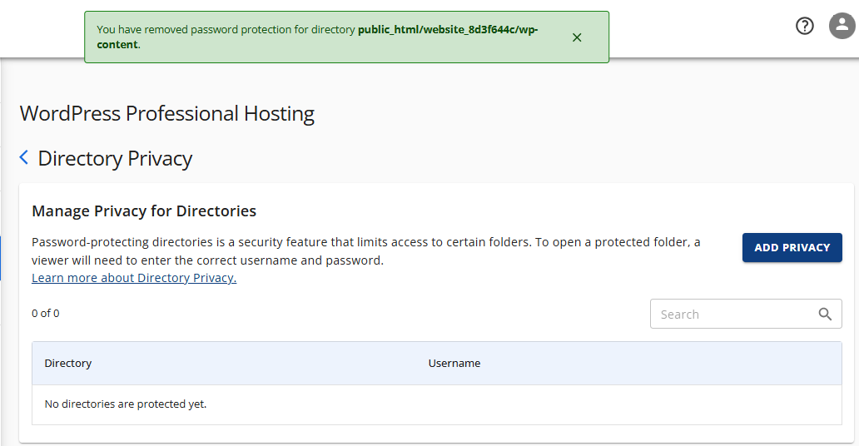
Task: Open Learn more about Directory Privacy link
Action: click(134, 278)
